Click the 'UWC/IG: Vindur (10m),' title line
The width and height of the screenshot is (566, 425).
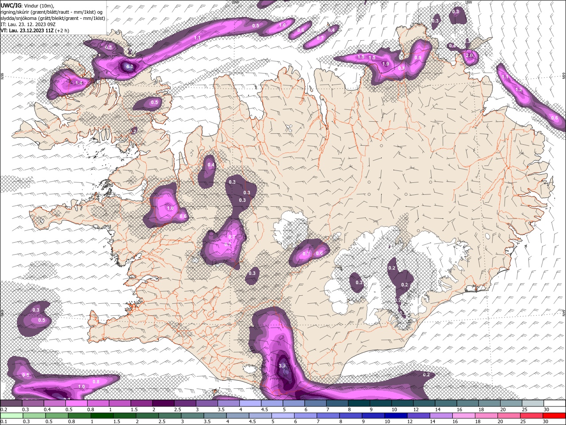point(27,5)
